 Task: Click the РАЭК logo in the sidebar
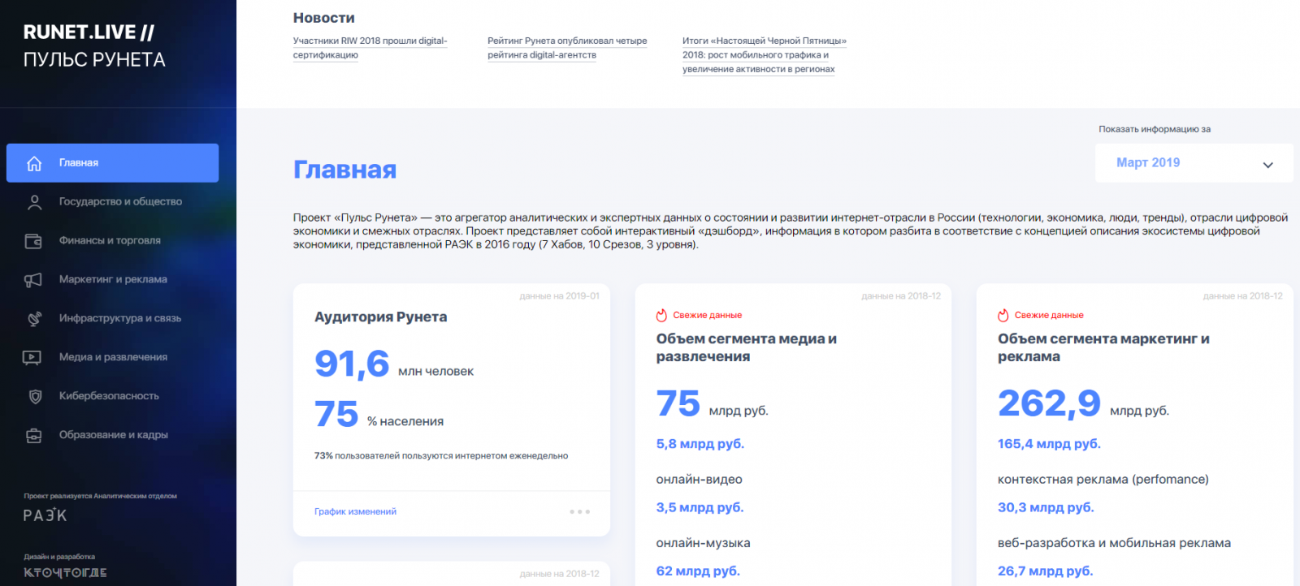[45, 515]
